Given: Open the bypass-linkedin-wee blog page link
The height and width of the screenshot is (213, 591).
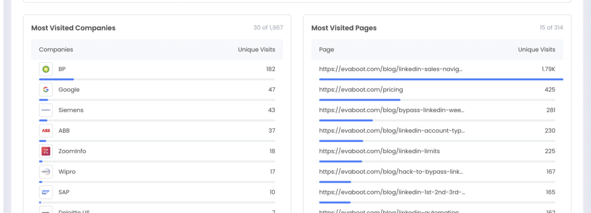Looking at the screenshot, I should tap(392, 110).
